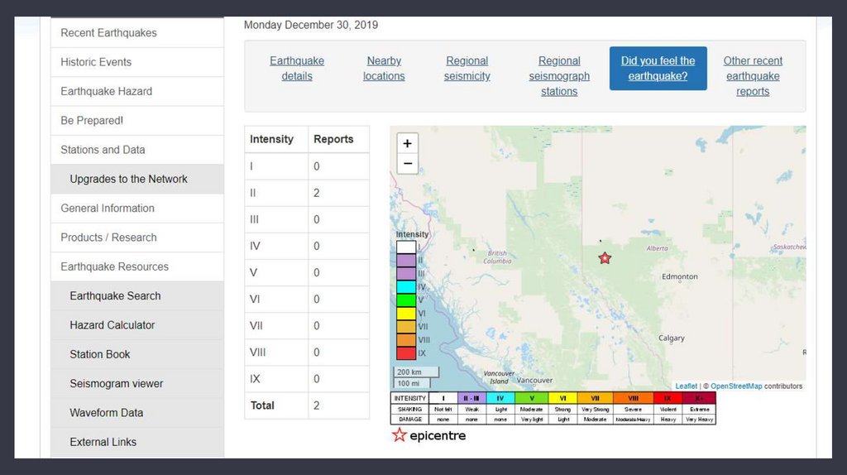847x475 pixels.
Task: Expand Stations and Data section
Action: [103, 150]
